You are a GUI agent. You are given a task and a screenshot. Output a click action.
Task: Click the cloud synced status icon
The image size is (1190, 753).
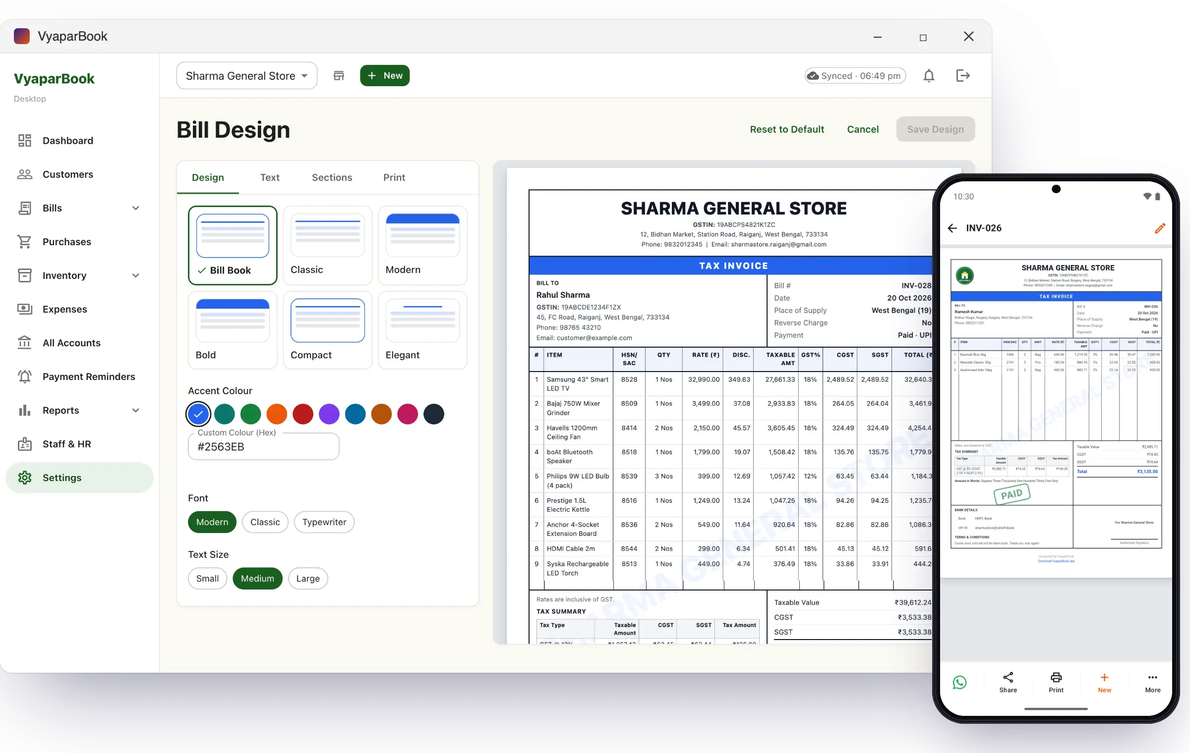point(813,76)
